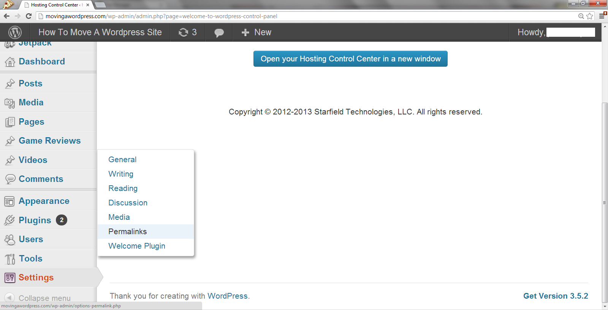Click the Settings sliders icon

pos(10,278)
